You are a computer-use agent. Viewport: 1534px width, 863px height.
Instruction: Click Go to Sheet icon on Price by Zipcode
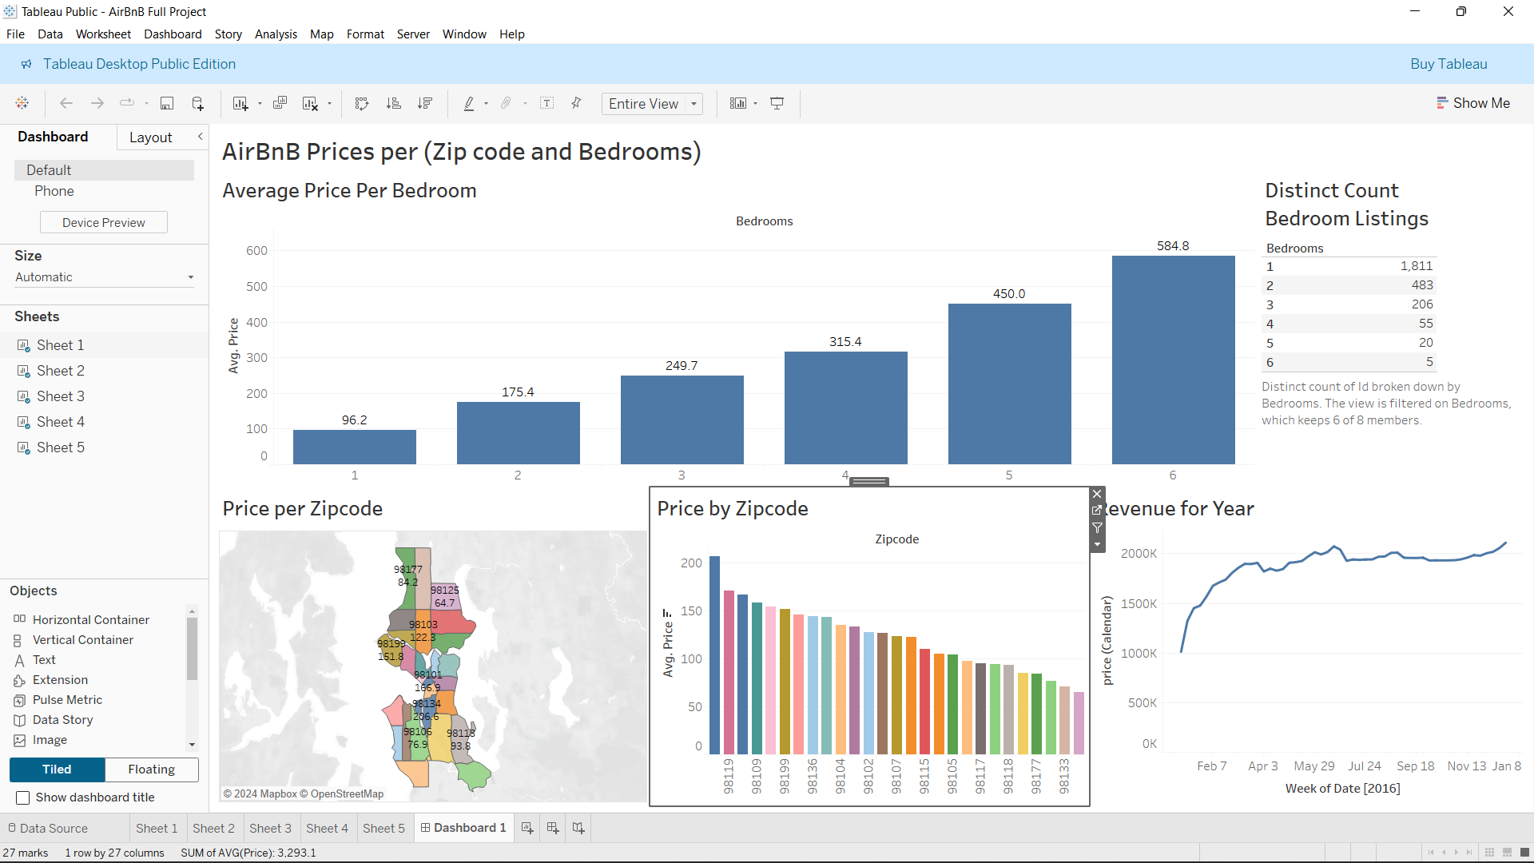click(1097, 511)
